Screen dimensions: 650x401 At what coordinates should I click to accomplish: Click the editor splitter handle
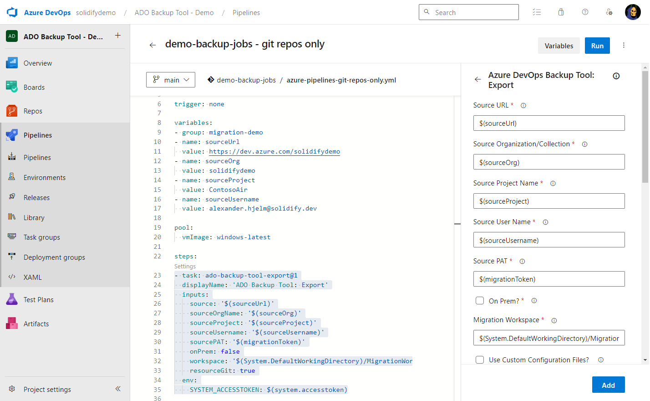[x=457, y=224]
